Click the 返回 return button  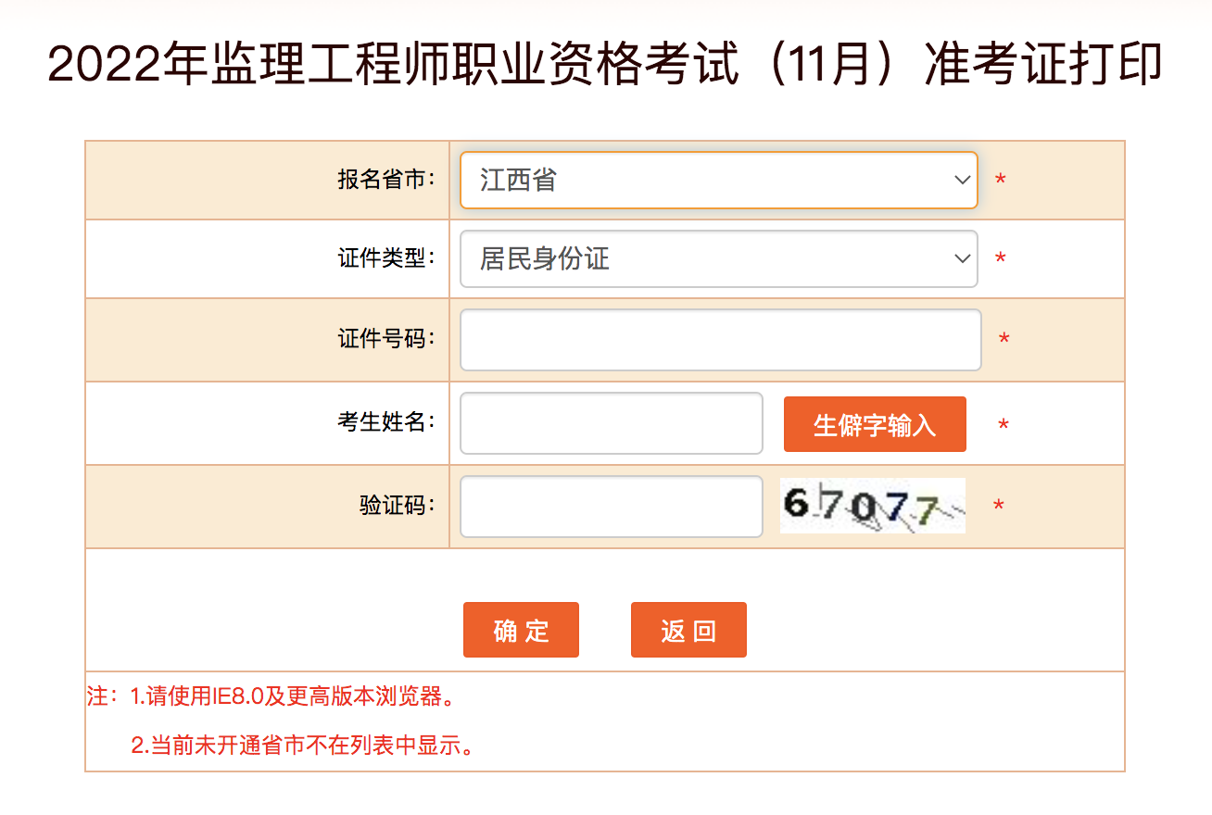688,630
